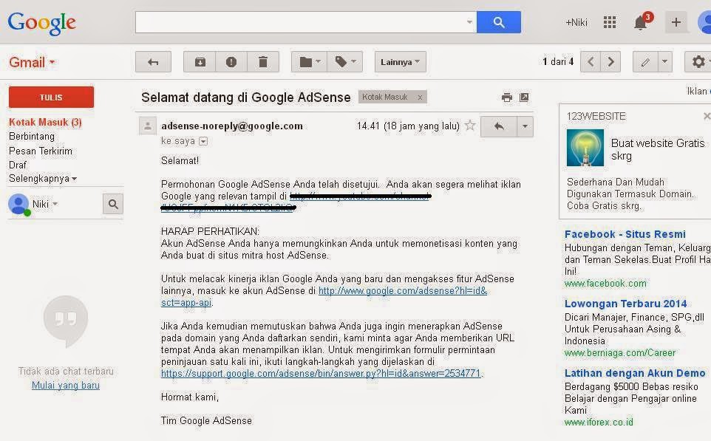Click the +Niki profile link

(x=576, y=22)
